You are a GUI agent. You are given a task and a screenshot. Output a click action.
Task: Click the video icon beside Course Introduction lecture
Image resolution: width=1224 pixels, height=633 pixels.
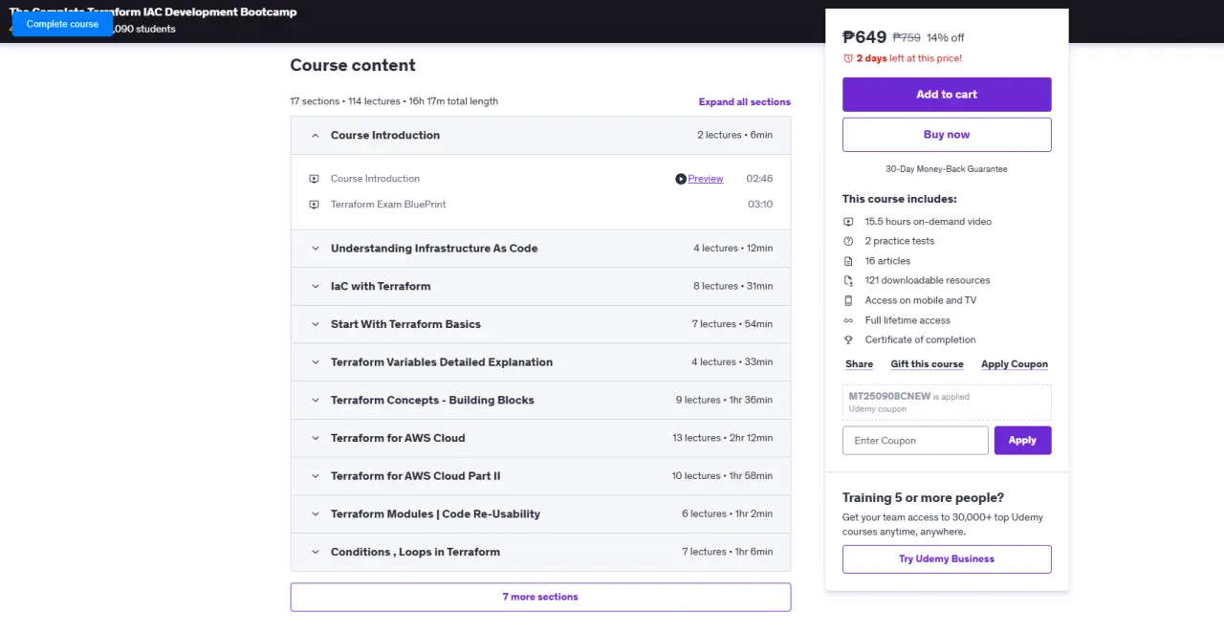[x=314, y=179]
